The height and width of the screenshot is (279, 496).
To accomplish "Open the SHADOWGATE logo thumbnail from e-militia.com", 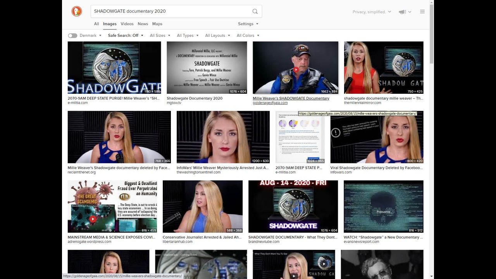I will (x=114, y=68).
